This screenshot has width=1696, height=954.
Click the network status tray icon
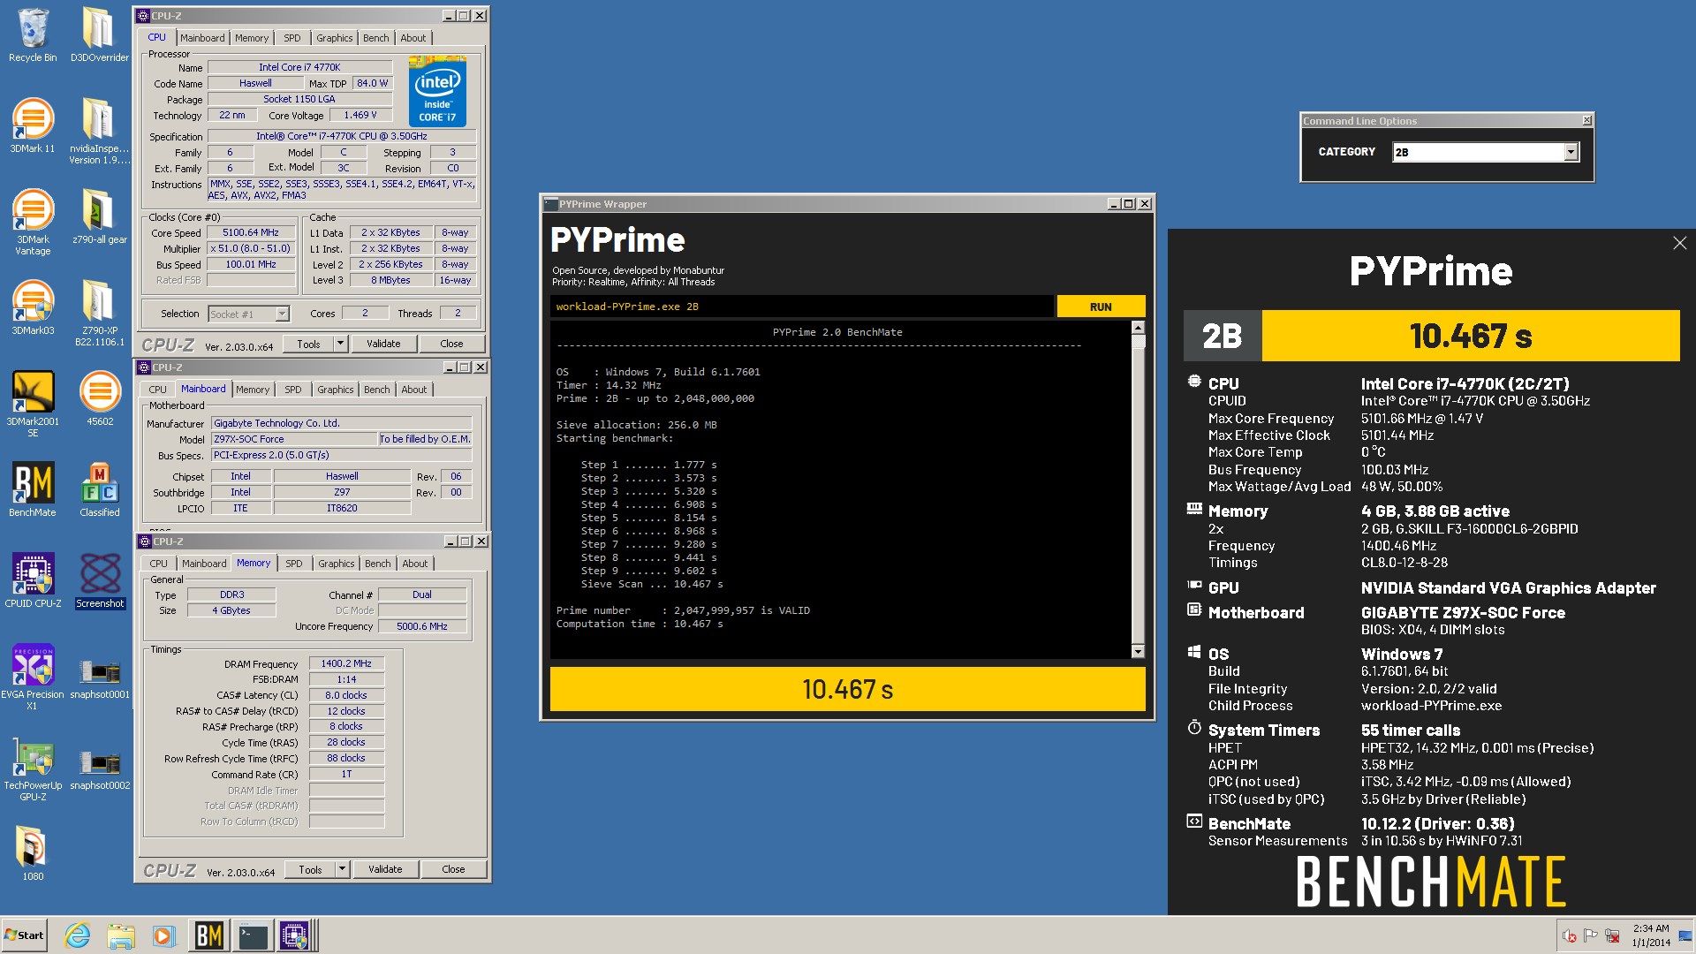click(1612, 935)
